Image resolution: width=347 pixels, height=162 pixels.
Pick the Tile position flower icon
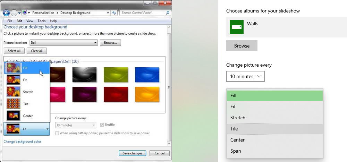[x=14, y=104]
